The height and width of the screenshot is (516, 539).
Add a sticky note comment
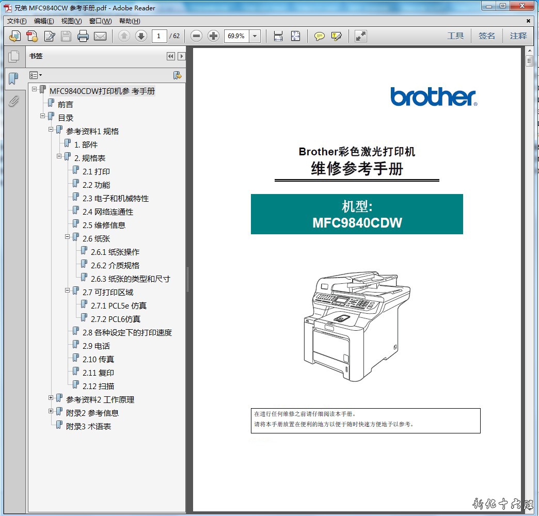[x=320, y=36]
